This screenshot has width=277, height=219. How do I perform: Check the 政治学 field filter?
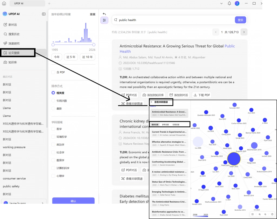[53, 144]
